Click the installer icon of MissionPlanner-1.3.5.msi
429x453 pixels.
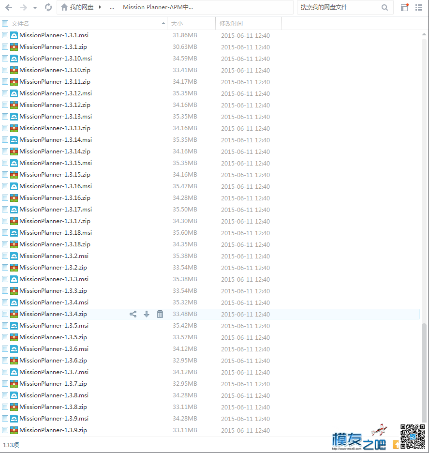click(14, 326)
